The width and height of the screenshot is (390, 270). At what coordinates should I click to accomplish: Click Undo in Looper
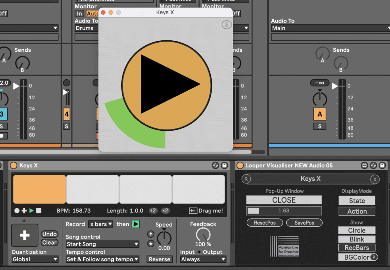coord(49,234)
